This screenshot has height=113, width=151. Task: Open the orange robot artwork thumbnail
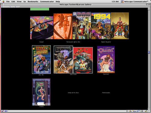coord(63,26)
